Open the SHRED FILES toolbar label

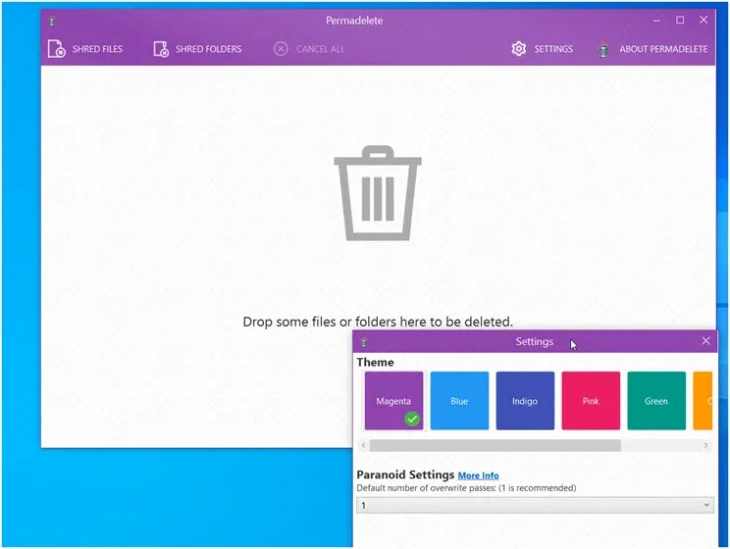pos(97,49)
